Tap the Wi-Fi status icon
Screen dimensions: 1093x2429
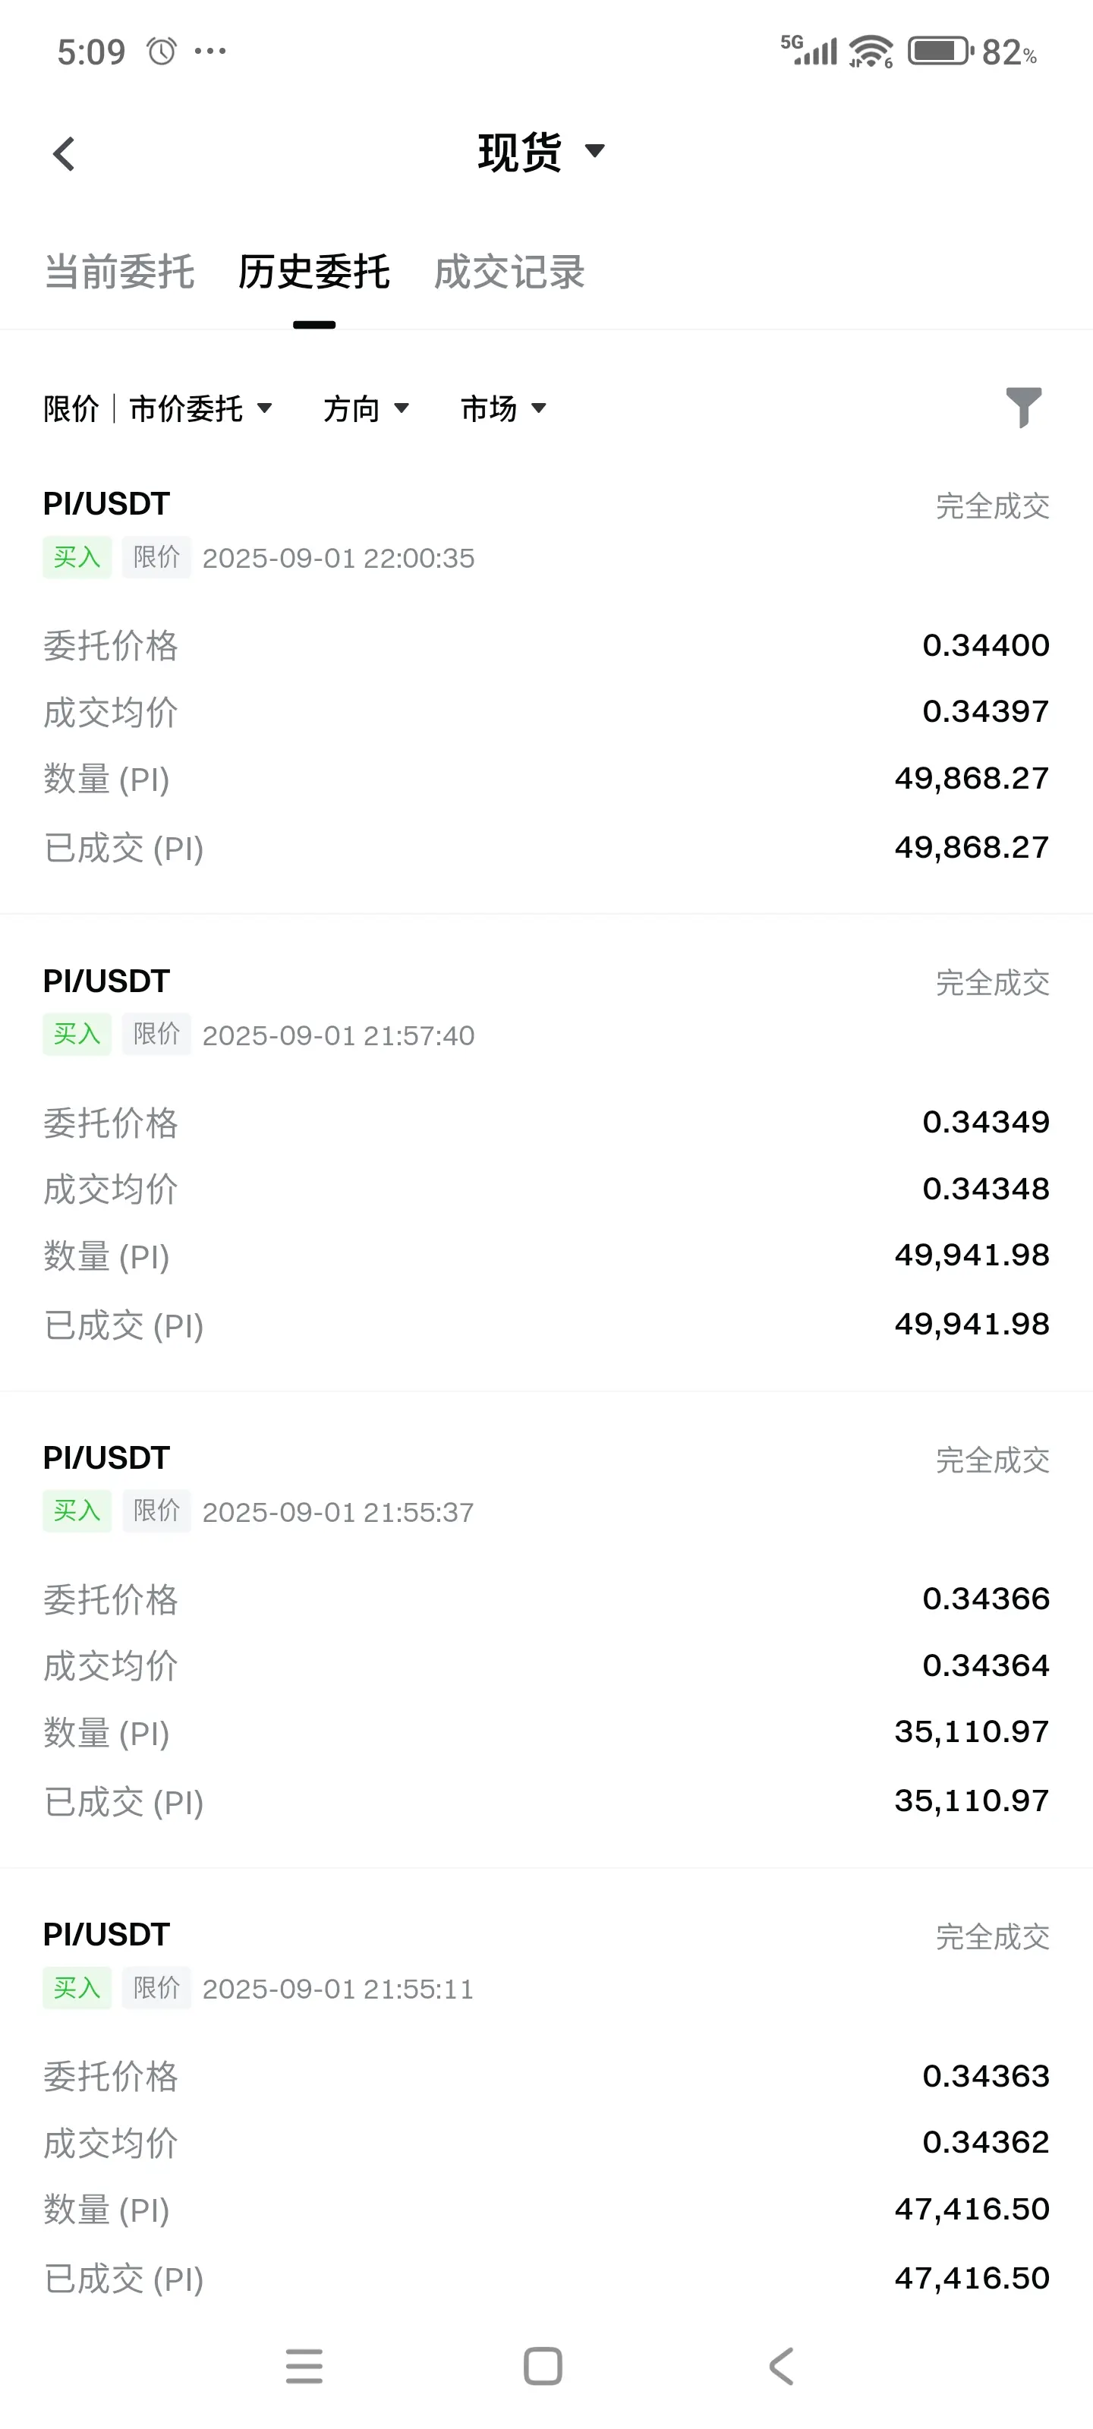point(870,51)
